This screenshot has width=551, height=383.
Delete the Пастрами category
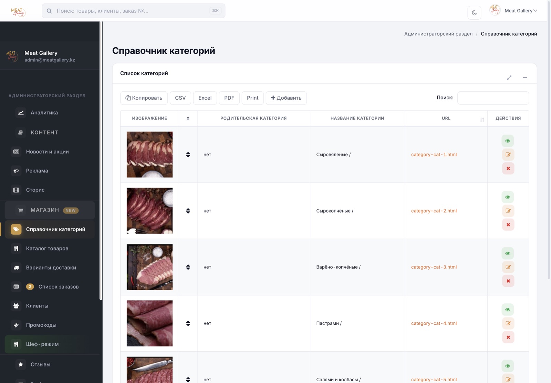point(508,337)
